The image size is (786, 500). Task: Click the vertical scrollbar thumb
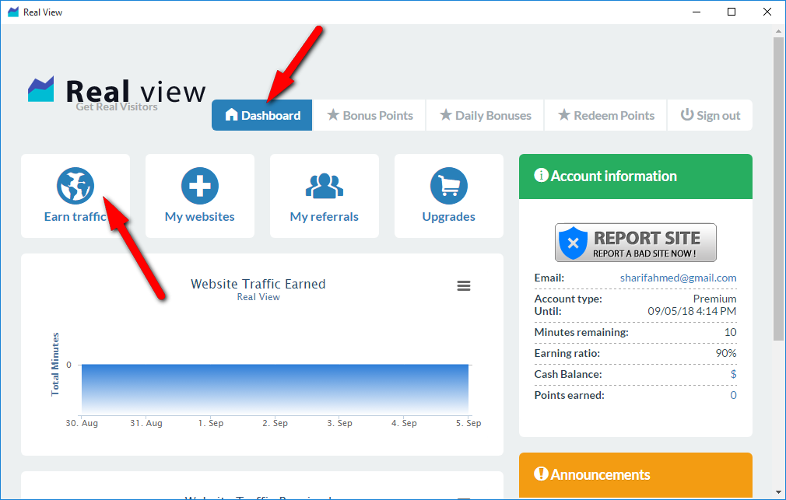(x=778, y=189)
